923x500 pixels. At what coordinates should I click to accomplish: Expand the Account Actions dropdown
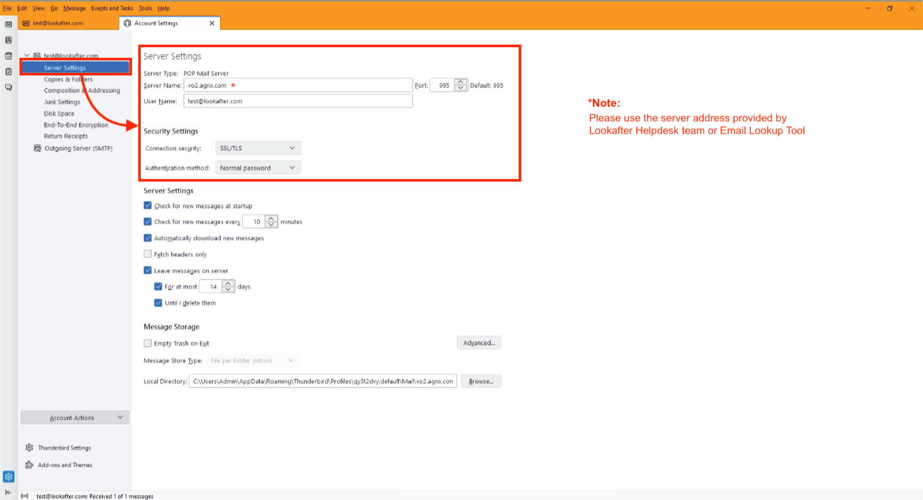click(75, 418)
